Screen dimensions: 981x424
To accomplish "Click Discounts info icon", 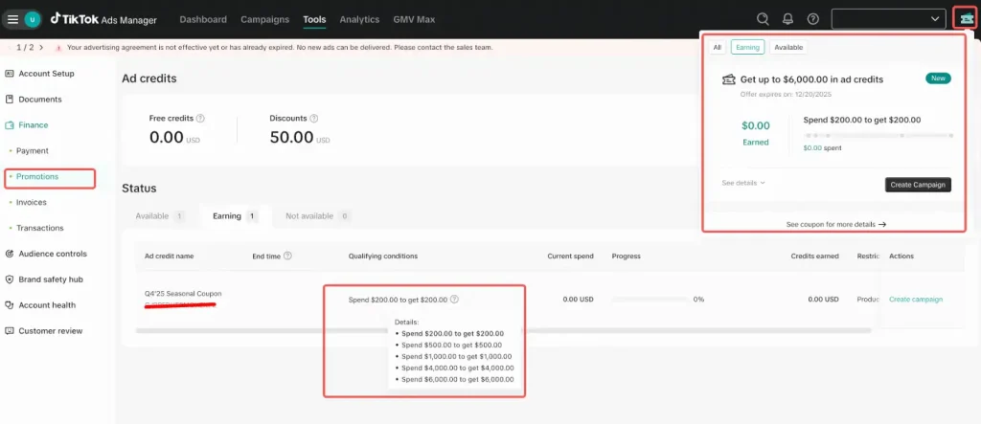I will (314, 118).
